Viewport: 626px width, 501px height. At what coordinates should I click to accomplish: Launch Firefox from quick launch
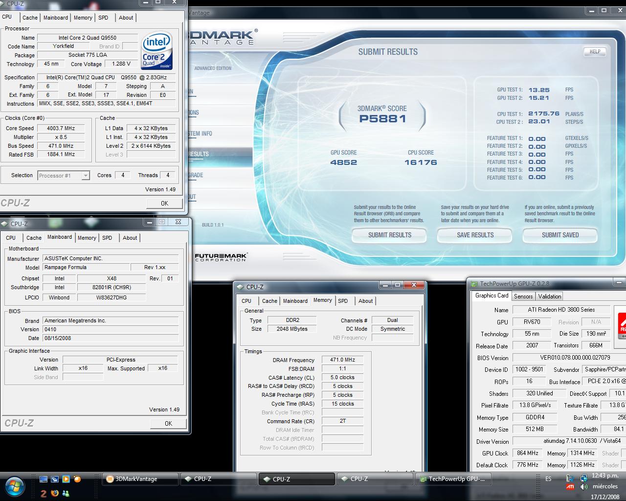(x=55, y=493)
